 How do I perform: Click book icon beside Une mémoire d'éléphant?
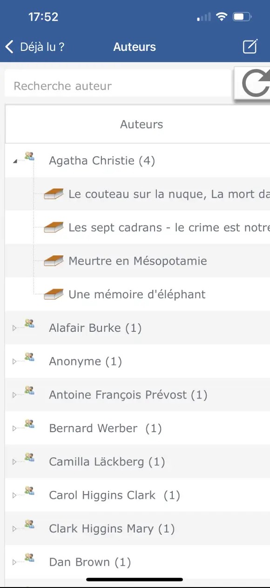tap(54, 294)
